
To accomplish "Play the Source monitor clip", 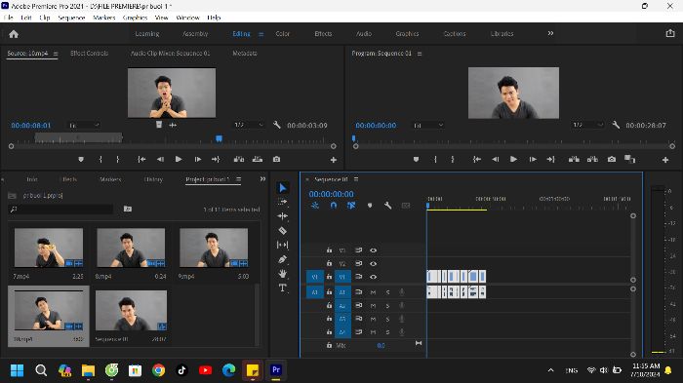I will point(179,159).
